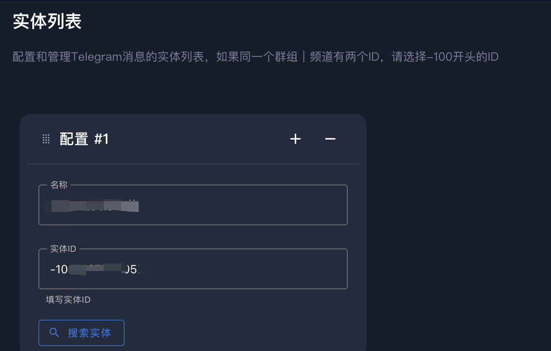Focus the 名称 input field

193,205
